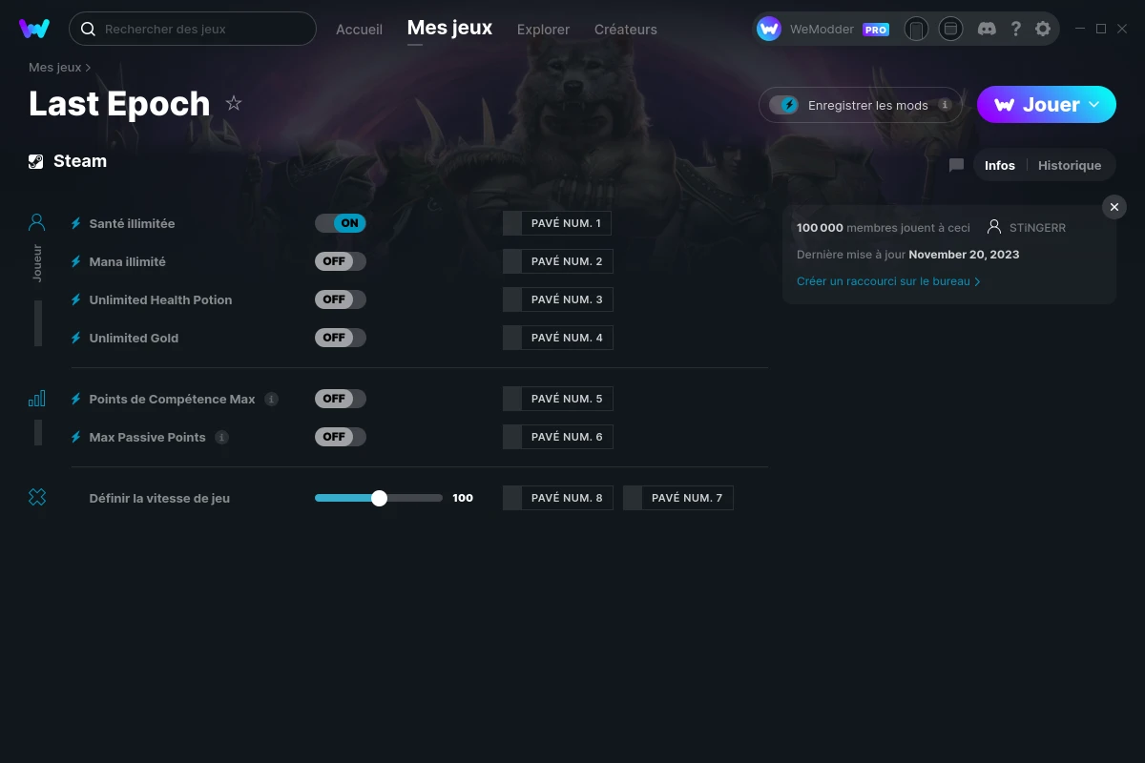This screenshot has width=1145, height=763.
Task: Favorite Last Epoch with the star icon
Action: tap(234, 103)
